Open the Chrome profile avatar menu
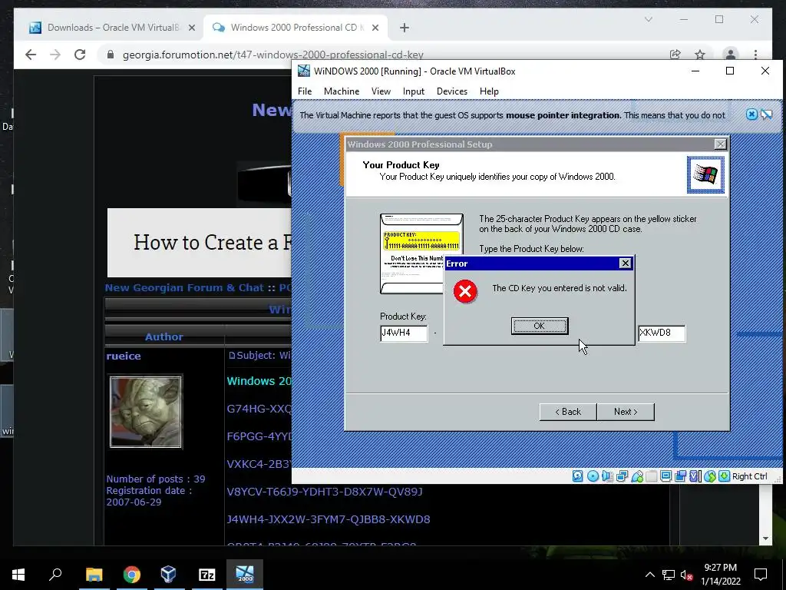Viewport: 786px width, 590px height. coord(731,55)
